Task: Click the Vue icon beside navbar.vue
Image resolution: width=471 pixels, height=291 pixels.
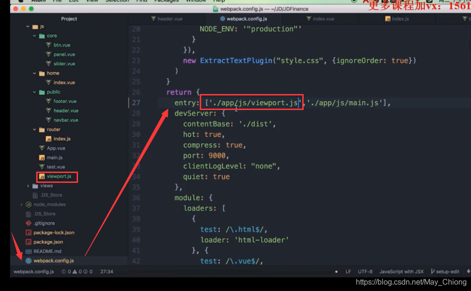Action: click(48, 119)
